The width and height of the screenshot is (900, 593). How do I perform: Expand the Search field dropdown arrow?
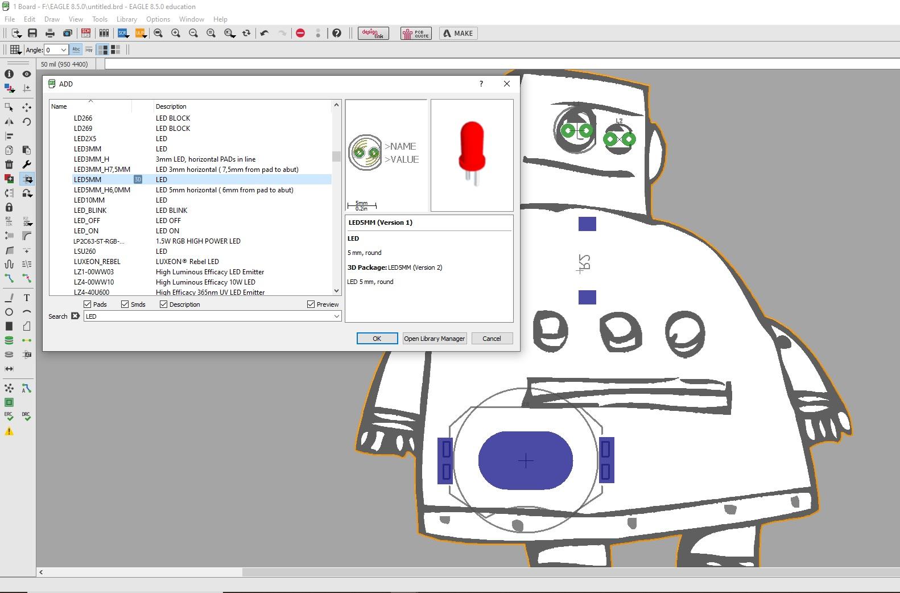click(x=336, y=316)
